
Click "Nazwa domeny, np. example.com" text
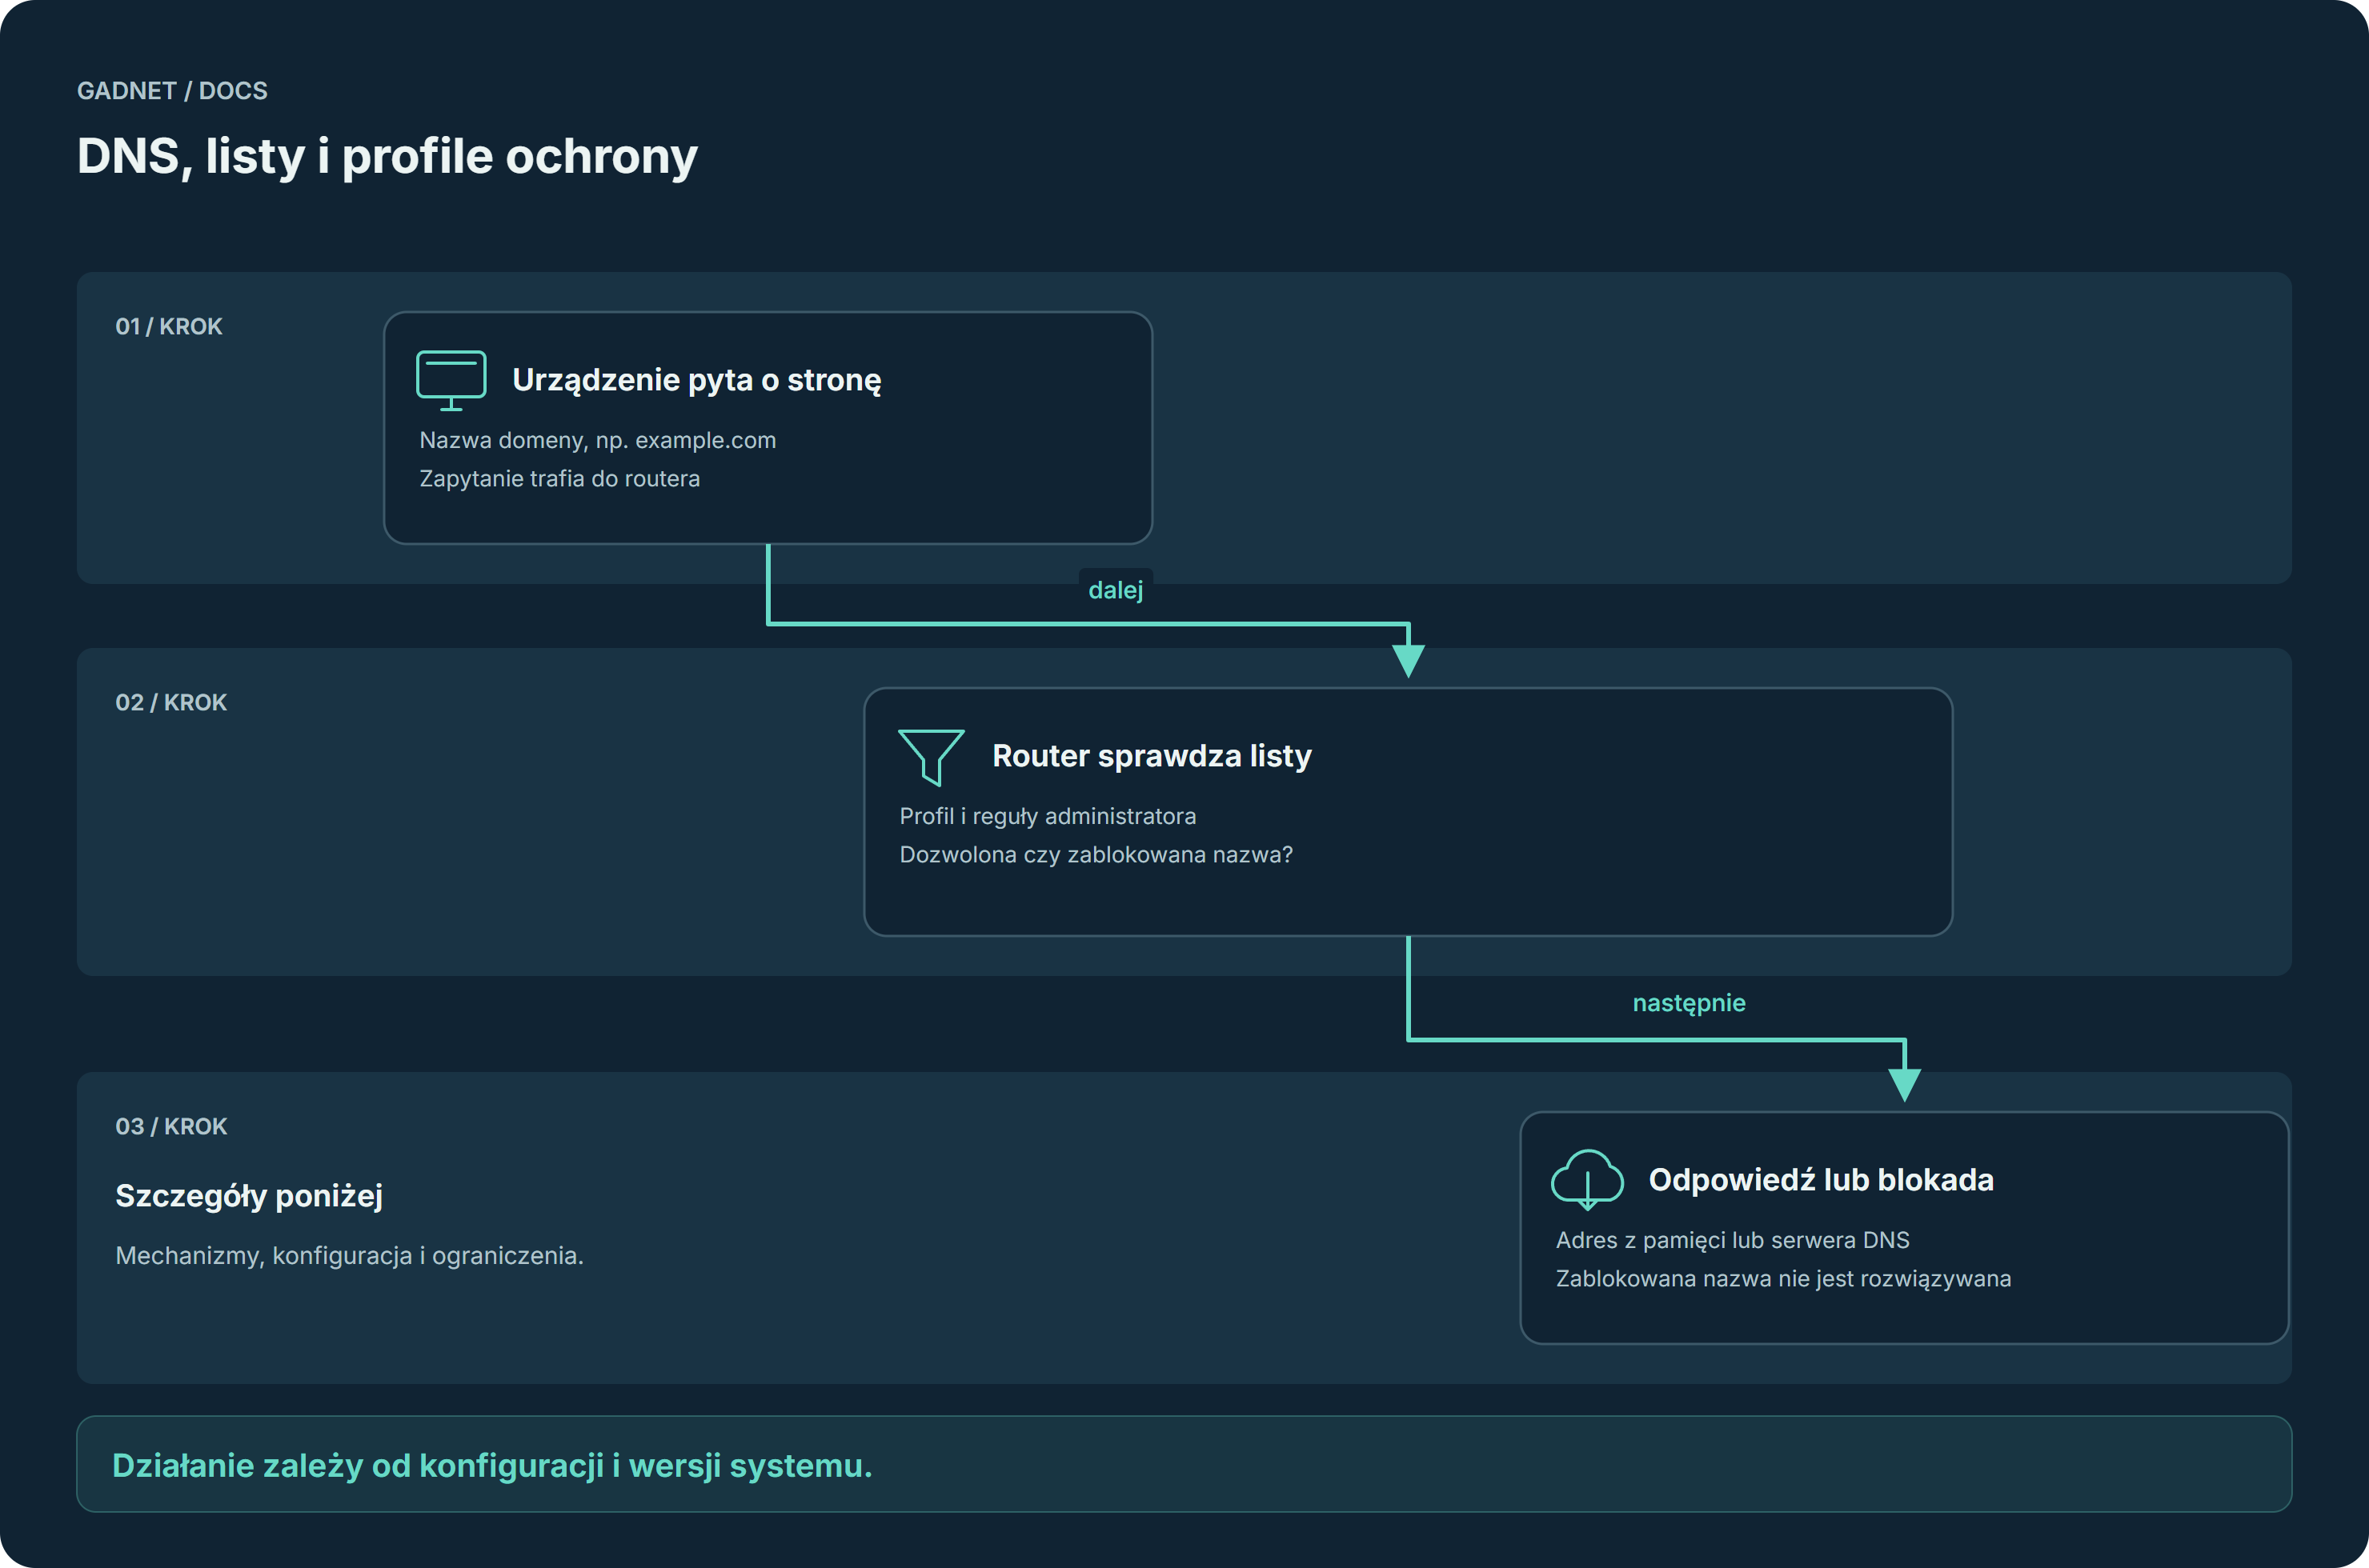click(x=597, y=441)
